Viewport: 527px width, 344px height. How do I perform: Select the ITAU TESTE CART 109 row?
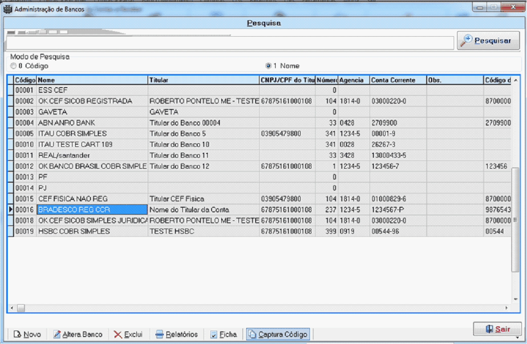(x=75, y=145)
